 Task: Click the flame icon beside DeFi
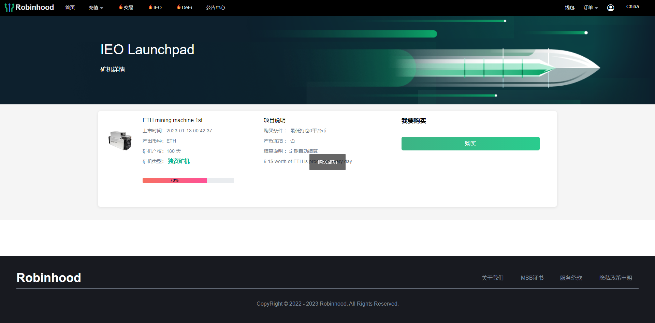coord(179,7)
